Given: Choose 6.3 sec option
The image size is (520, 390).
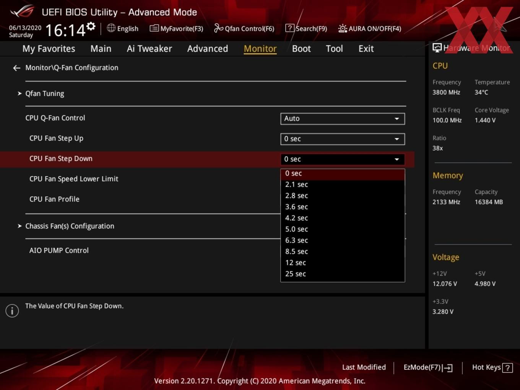Looking at the screenshot, I should pos(343,240).
